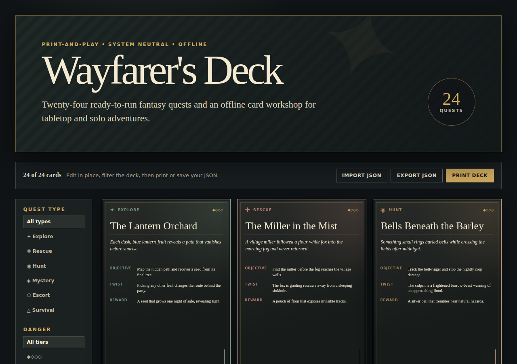The width and height of the screenshot is (517, 364).
Task: Click the 24 quests counter circle
Action: click(x=452, y=102)
